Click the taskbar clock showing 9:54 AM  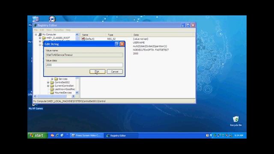239,136
